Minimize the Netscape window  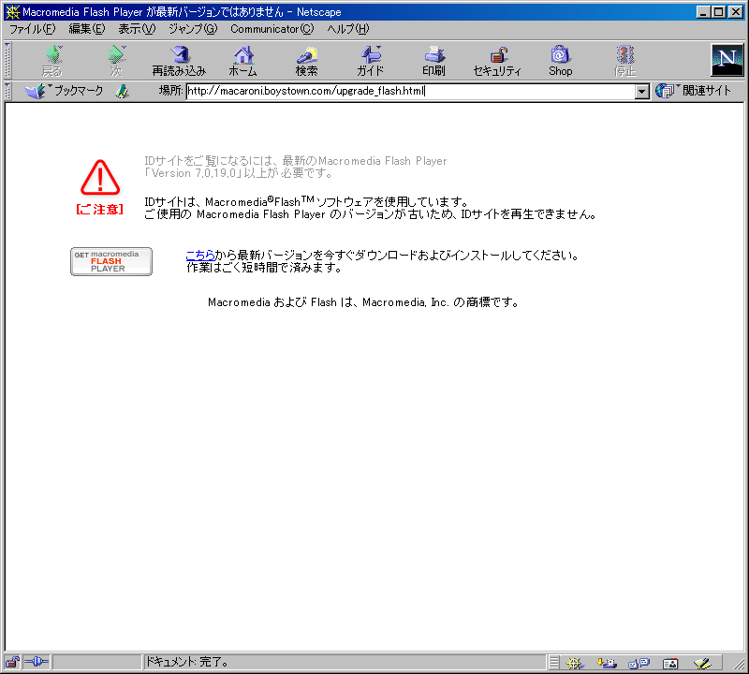pos(703,12)
